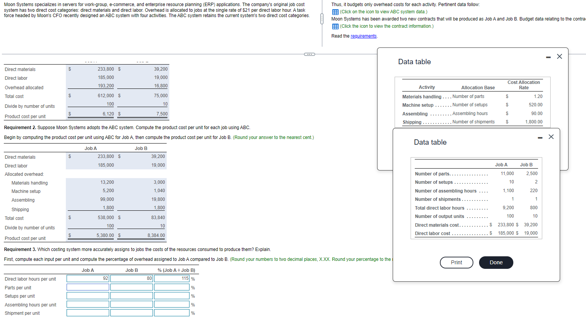Select the field showing 92 direct labor hours
The height and width of the screenshot is (322, 586).
coord(88,278)
